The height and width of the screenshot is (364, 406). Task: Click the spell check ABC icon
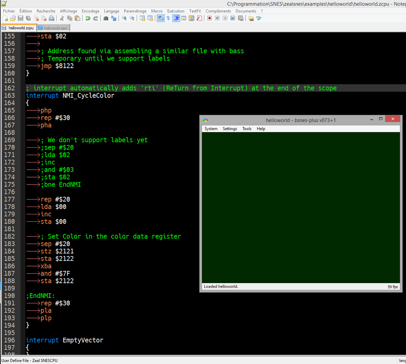click(259, 18)
